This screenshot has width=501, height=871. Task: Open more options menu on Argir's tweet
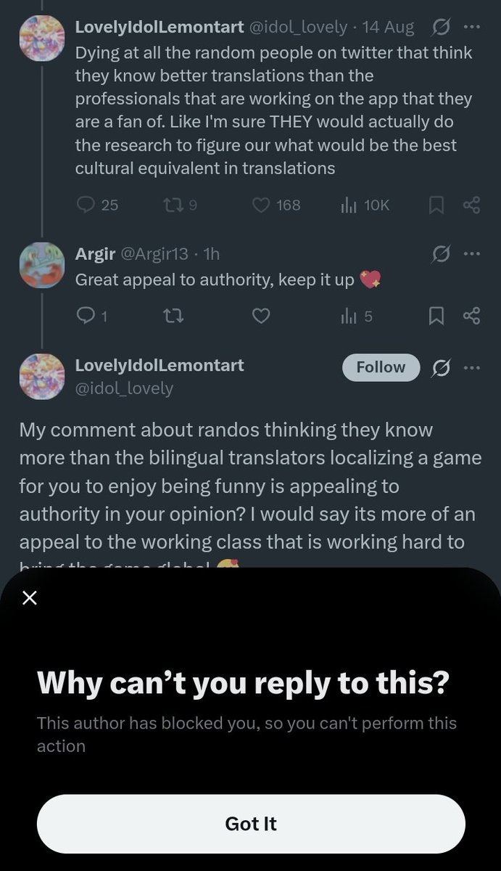coord(471,254)
